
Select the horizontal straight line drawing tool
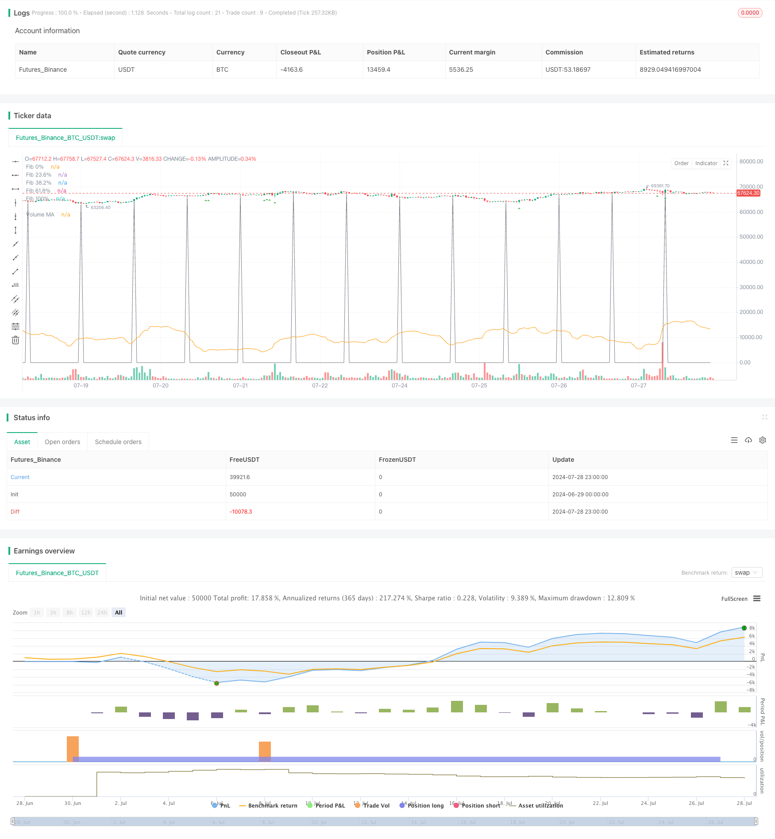click(x=15, y=162)
